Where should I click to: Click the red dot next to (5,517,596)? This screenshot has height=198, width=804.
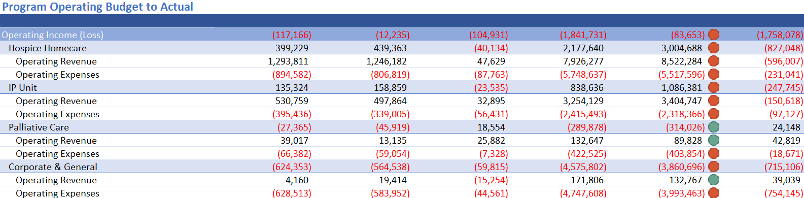pos(714,74)
